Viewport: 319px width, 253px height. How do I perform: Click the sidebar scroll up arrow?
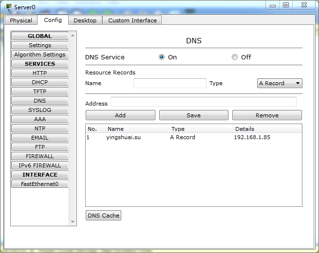tap(73, 36)
